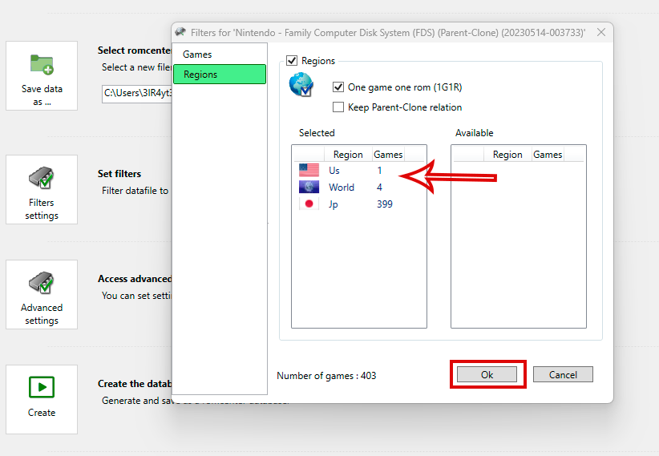Select the World flag icon
The width and height of the screenshot is (659, 456).
309,187
